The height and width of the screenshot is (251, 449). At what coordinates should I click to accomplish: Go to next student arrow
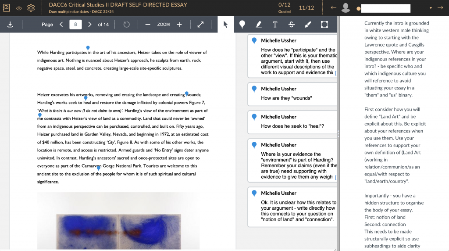coord(440,8)
